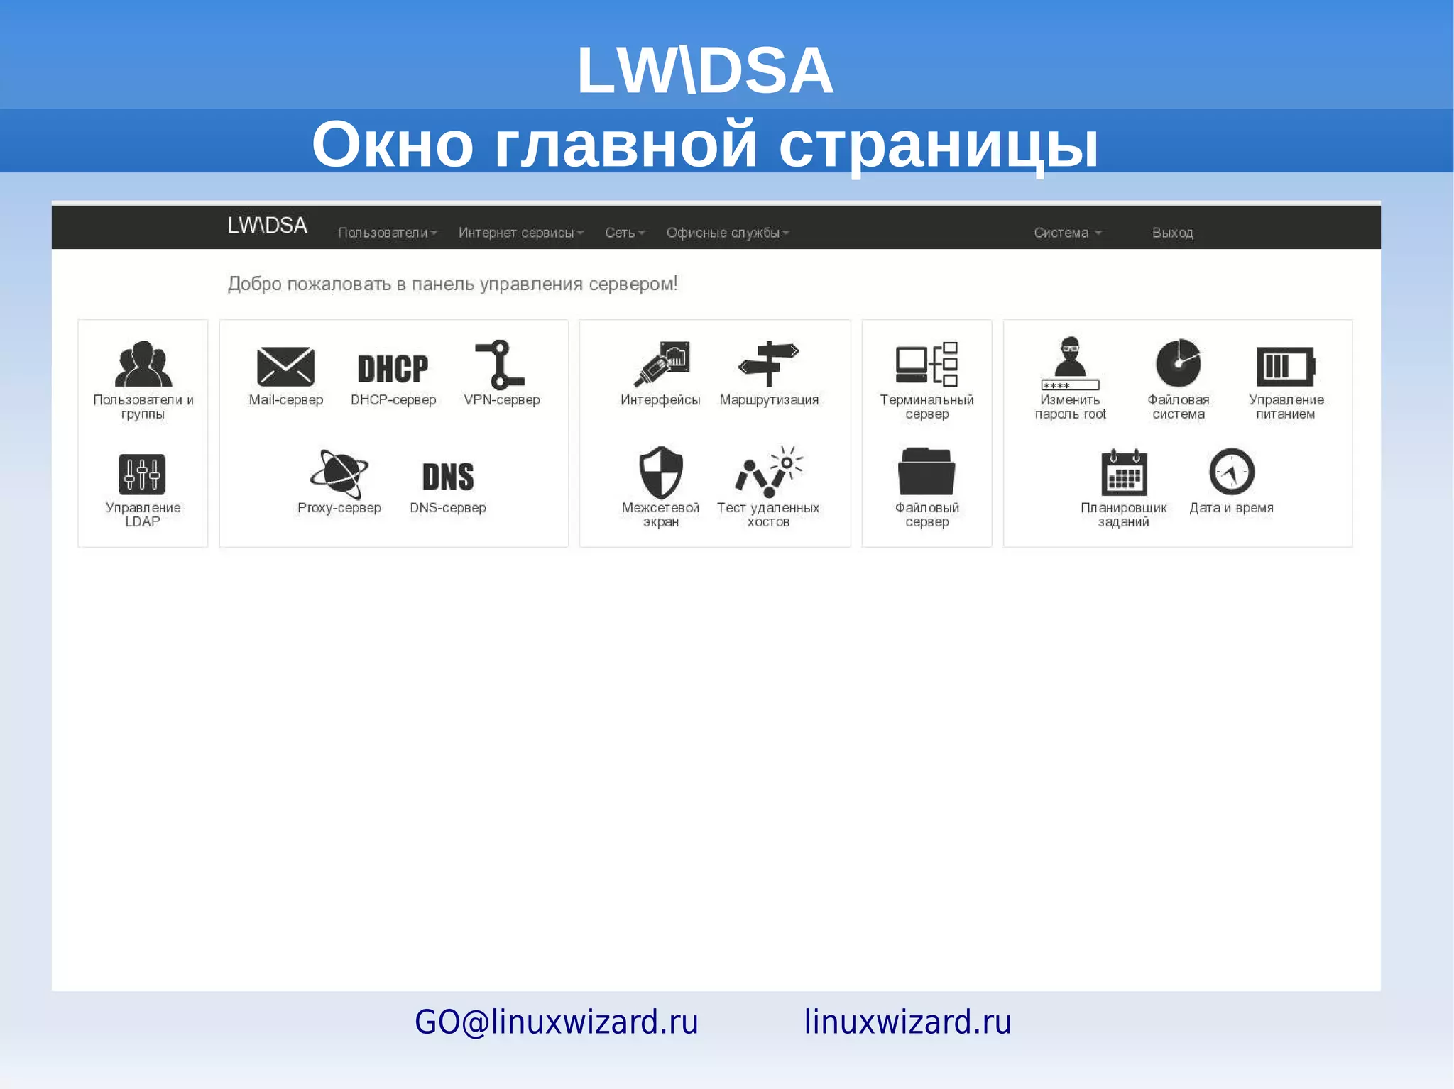Open the Тест удаленных хостов icon
Image resolution: width=1454 pixels, height=1089 pixels.
point(768,472)
